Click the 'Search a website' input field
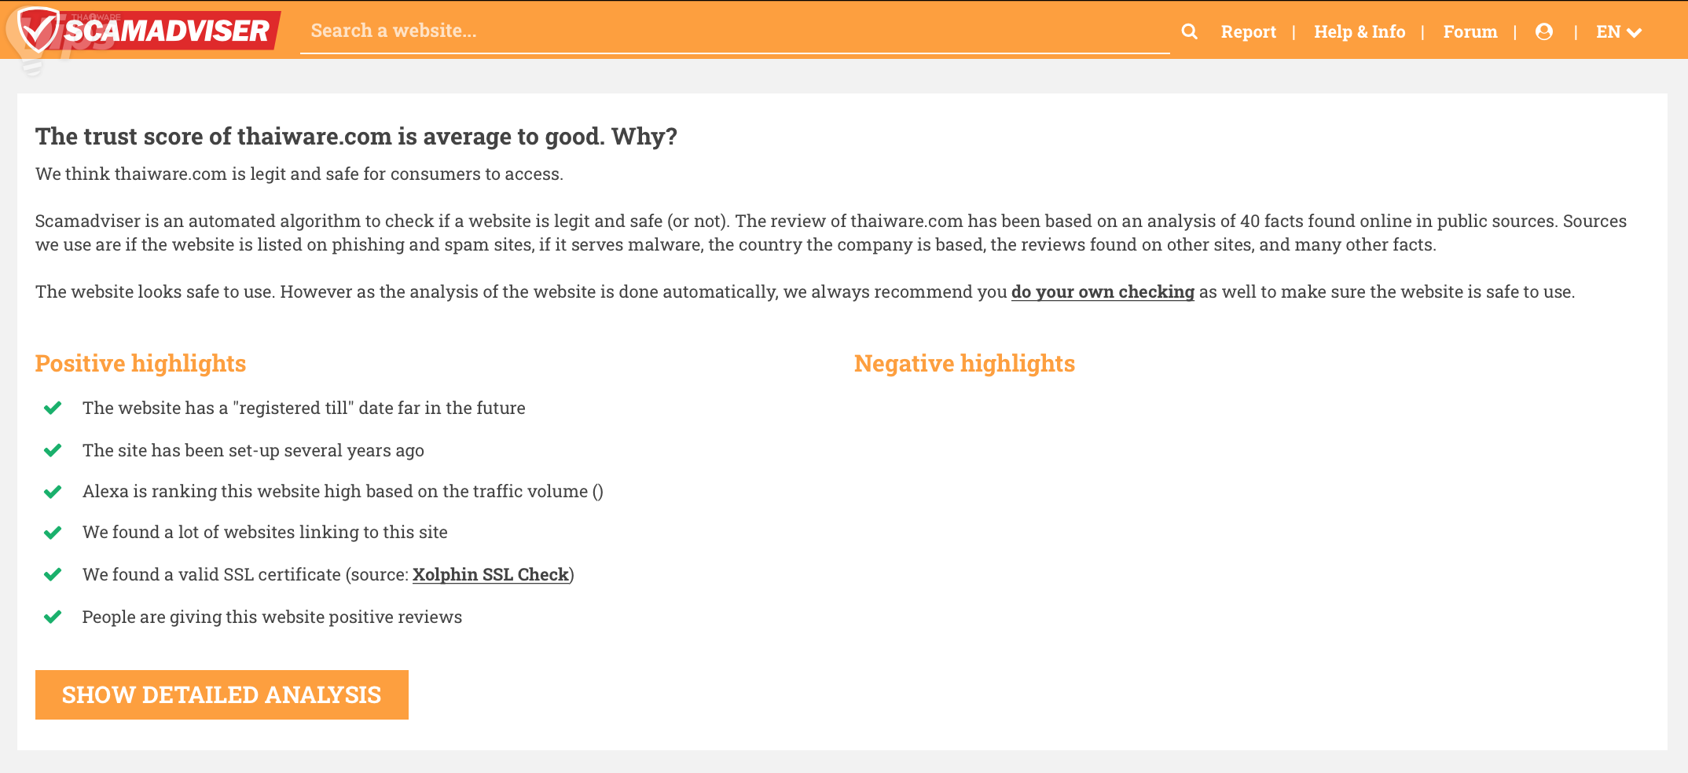The image size is (1688, 773). [x=734, y=31]
